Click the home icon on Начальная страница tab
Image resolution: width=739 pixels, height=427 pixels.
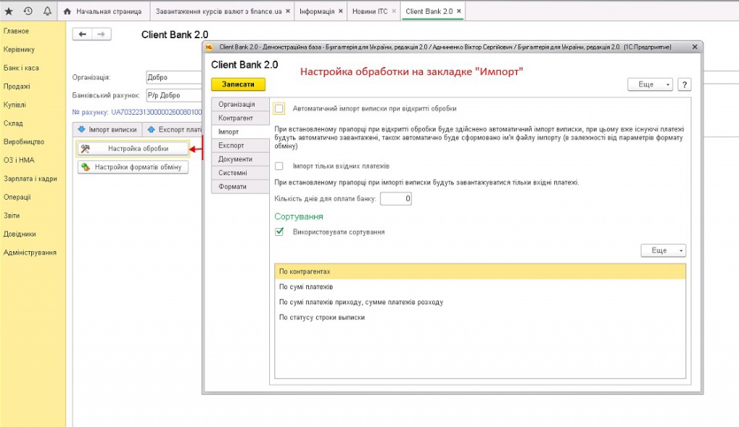(67, 12)
